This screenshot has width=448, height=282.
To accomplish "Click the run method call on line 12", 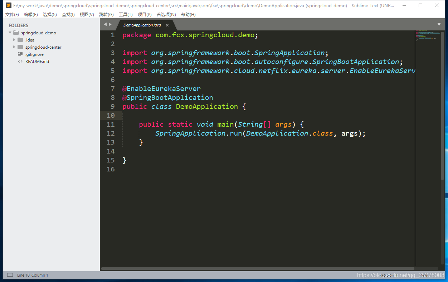I will [236, 133].
